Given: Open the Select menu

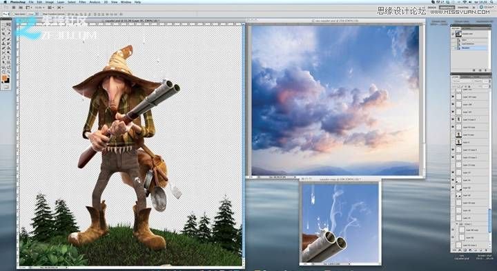Looking at the screenshot, I should pos(71,2).
